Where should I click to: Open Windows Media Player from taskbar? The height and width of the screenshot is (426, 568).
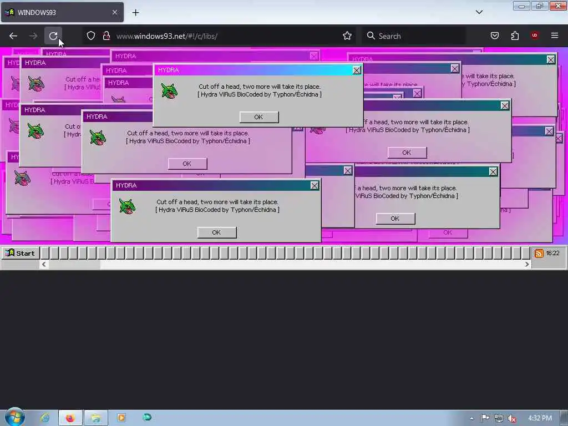[121, 418]
